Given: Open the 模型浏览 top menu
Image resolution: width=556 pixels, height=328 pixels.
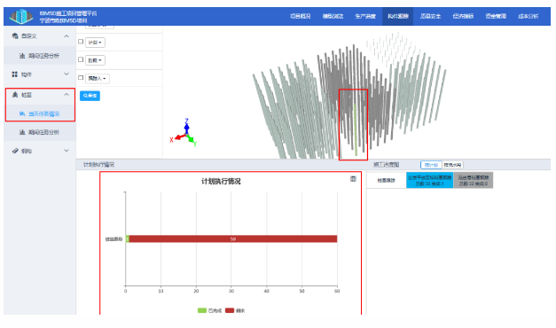Looking at the screenshot, I should point(333,16).
